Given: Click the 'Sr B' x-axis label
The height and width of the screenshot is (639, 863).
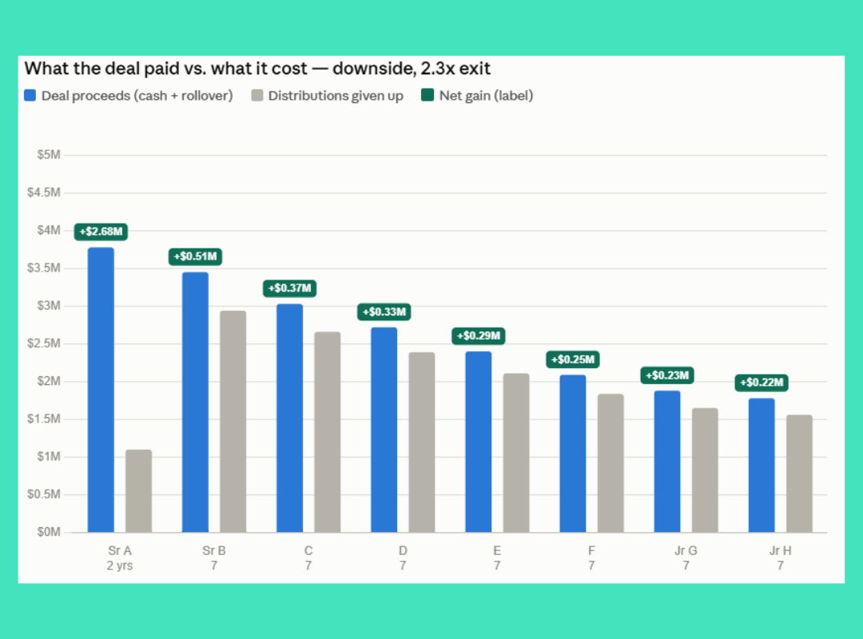Looking at the screenshot, I should (x=214, y=550).
